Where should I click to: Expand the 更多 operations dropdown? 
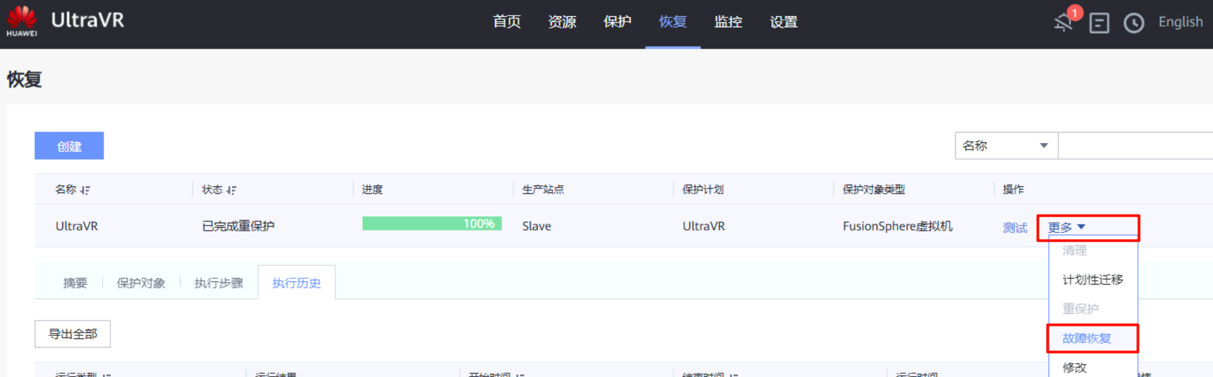pyautogui.click(x=1067, y=227)
